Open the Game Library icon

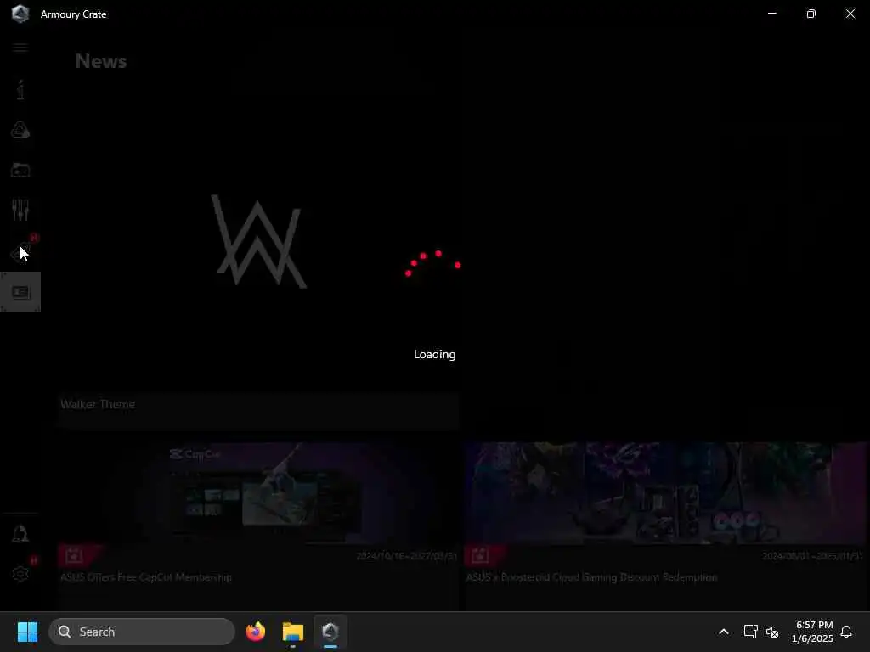[x=20, y=170]
